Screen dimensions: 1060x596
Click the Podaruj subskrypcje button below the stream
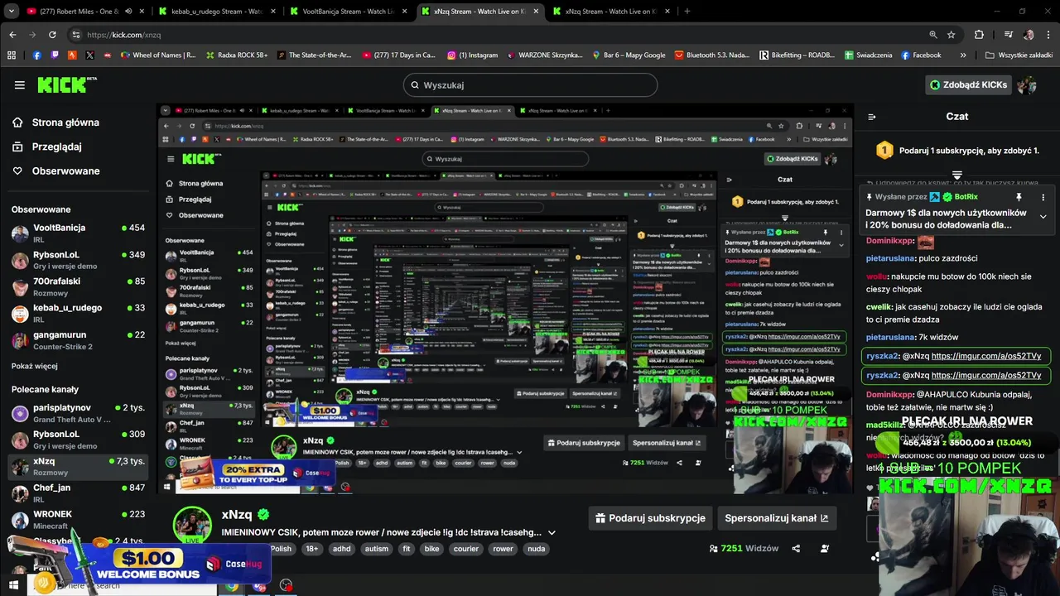(650, 518)
